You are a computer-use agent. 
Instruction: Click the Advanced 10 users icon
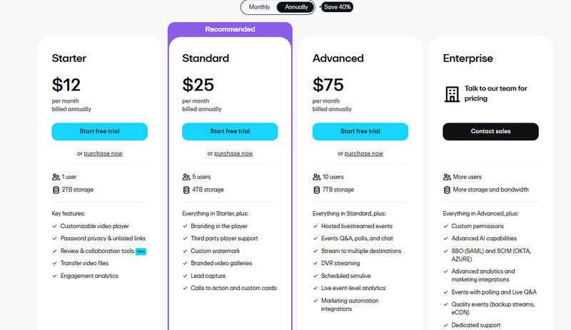pyautogui.click(x=317, y=177)
